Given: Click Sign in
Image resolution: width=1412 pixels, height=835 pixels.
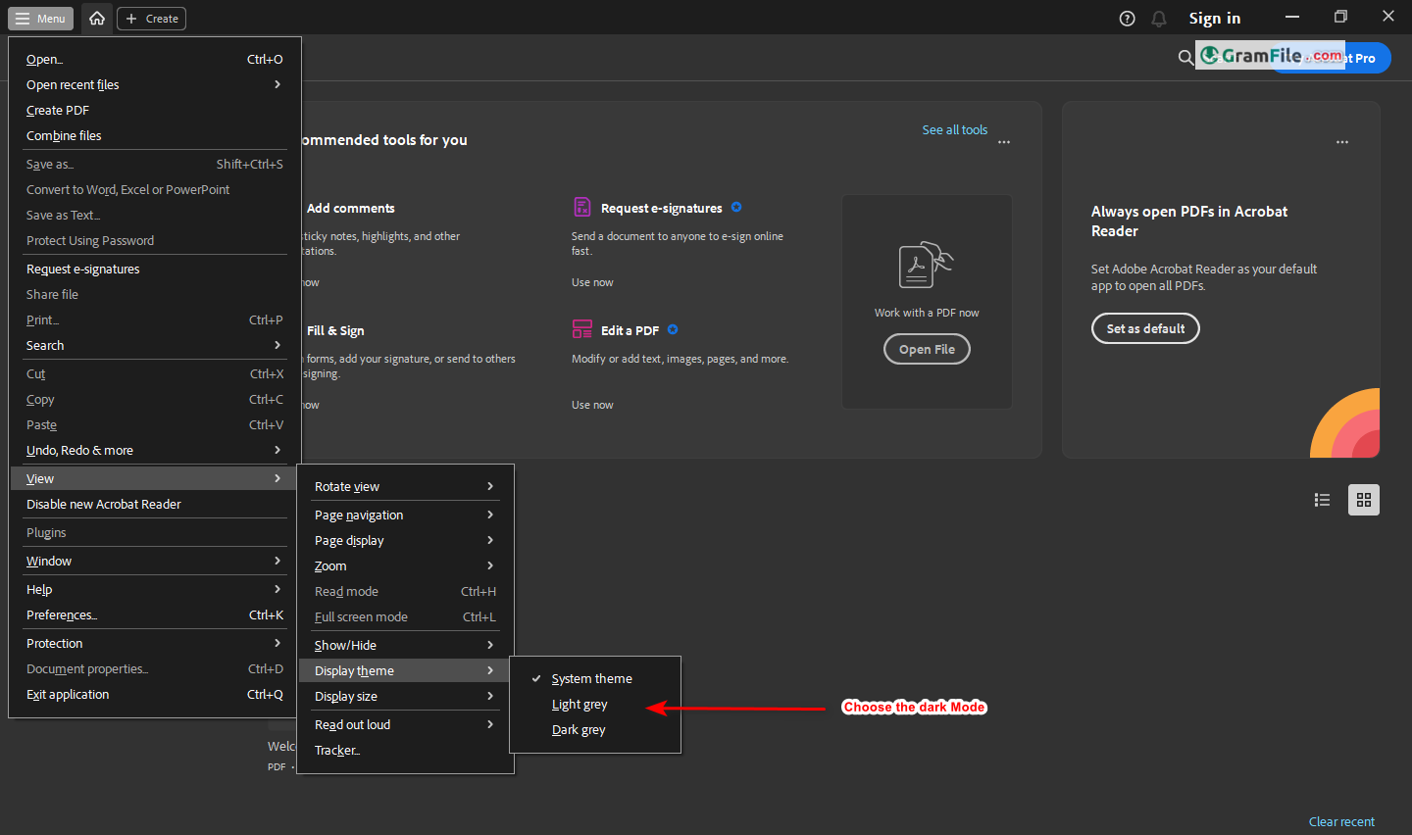Looking at the screenshot, I should [x=1215, y=18].
